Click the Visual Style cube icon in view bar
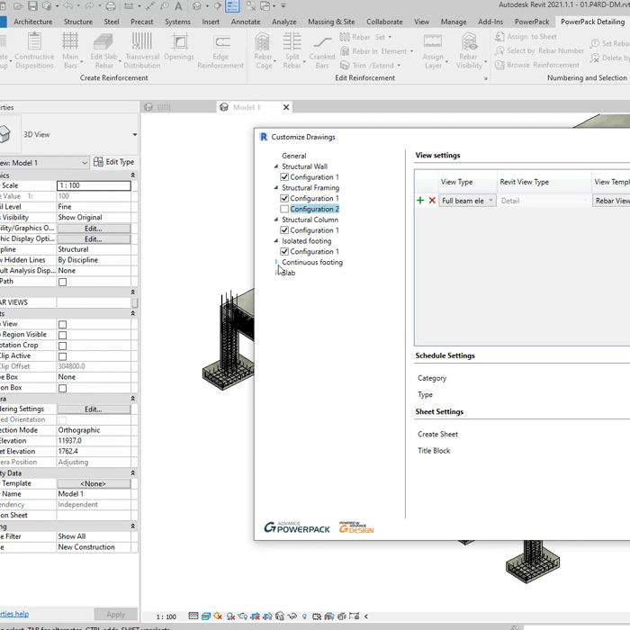630x630 pixels. point(206,616)
